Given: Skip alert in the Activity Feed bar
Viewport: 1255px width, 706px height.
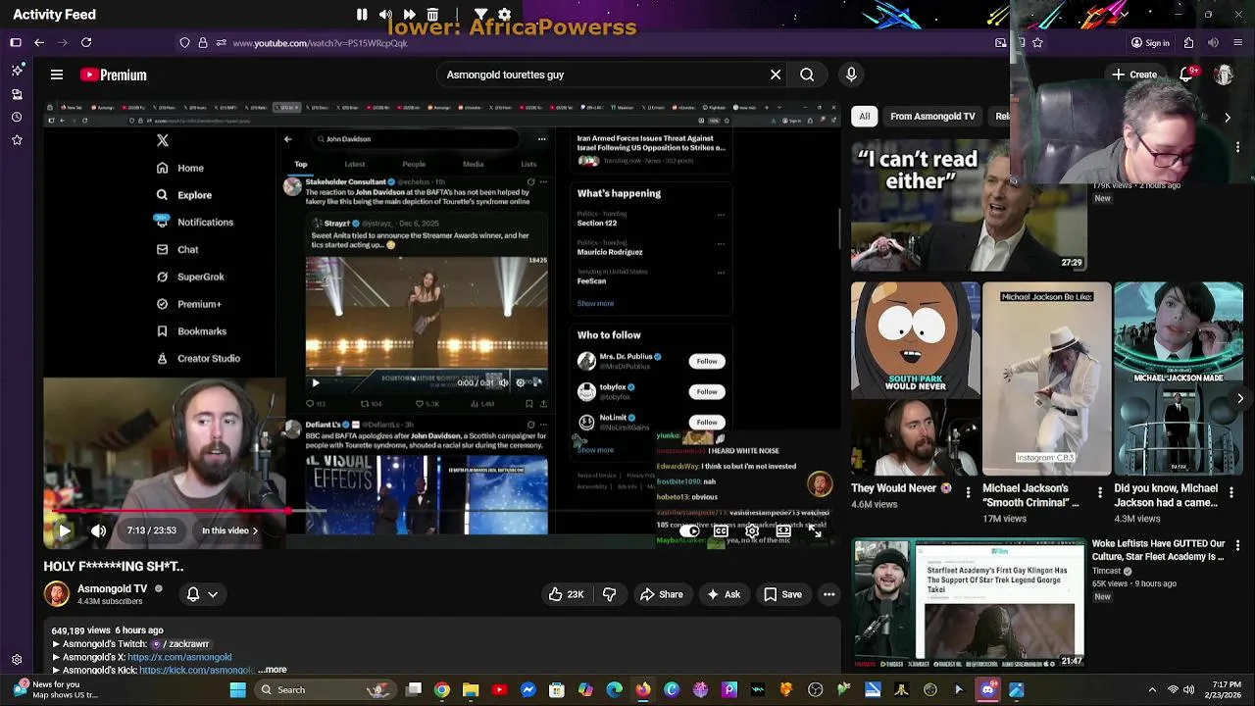Looking at the screenshot, I should (x=409, y=15).
